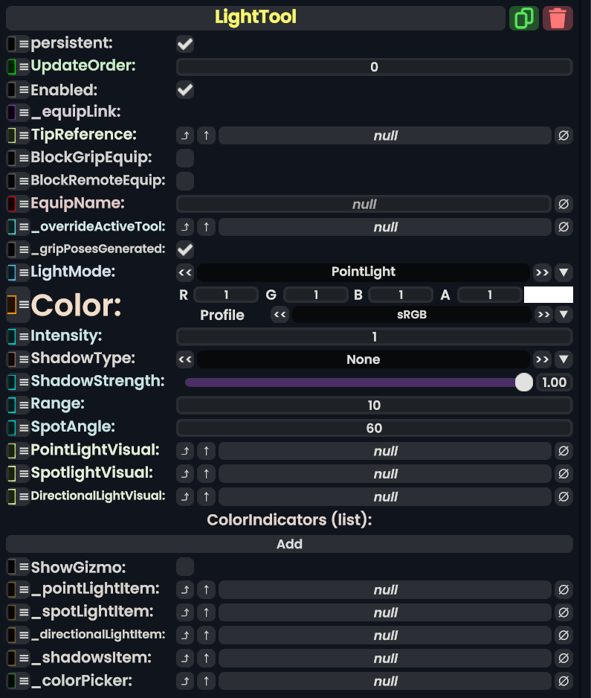The height and width of the screenshot is (698, 591).
Task: Clear the _colorPicker reference null icon
Action: pos(563,681)
